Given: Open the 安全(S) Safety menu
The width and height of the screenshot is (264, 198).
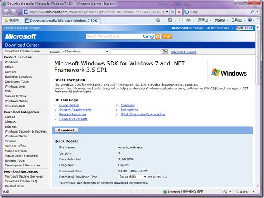Looking at the screenshot, I should point(221,20).
